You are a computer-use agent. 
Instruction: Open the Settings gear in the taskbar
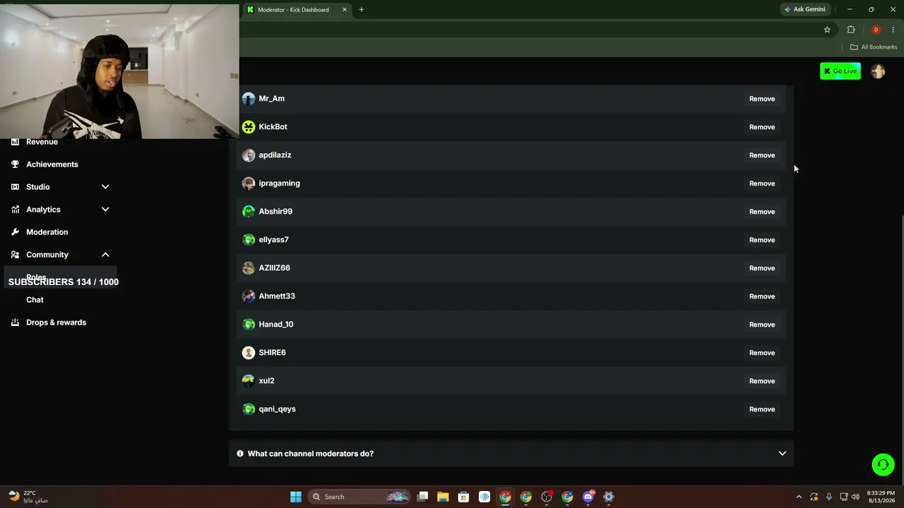click(x=609, y=497)
